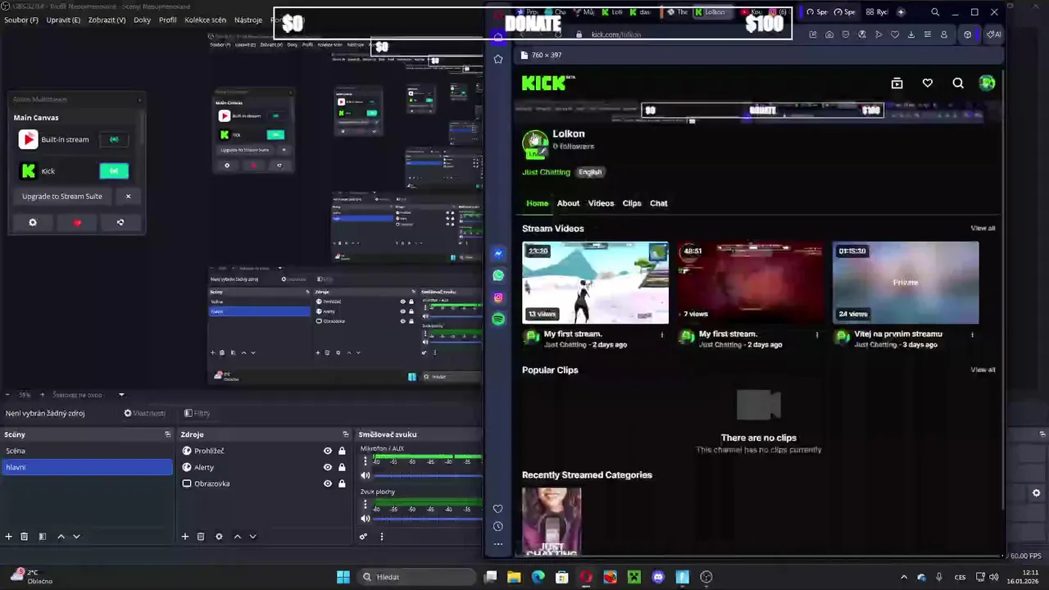Open options for first My first stream video
This screenshot has height=590, width=1049.
(662, 334)
